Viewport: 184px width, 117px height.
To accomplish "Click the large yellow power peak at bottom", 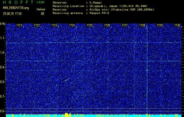I will pos(67,115).
